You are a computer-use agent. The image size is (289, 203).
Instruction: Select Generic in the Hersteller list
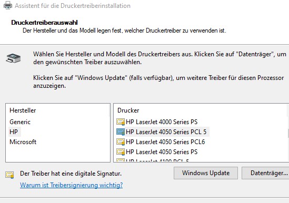20,122
